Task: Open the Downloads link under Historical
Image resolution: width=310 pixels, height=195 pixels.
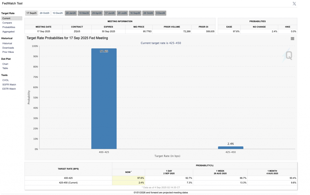Action: click(x=8, y=48)
